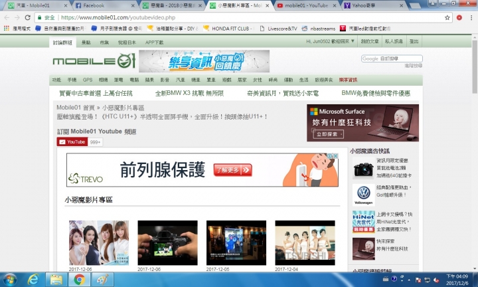Show hidden icons arrow in system tray

coord(409,280)
